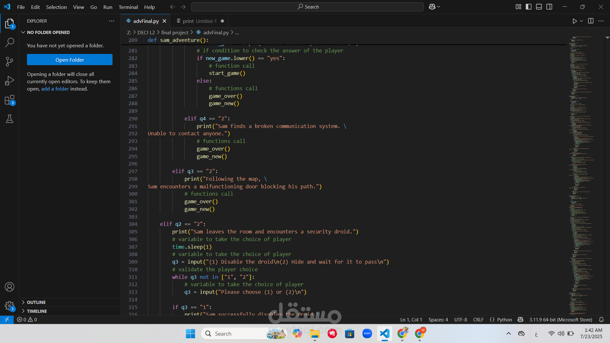This screenshot has width=610, height=343.
Task: Open the Accounts icon menu
Action: pos(10,287)
